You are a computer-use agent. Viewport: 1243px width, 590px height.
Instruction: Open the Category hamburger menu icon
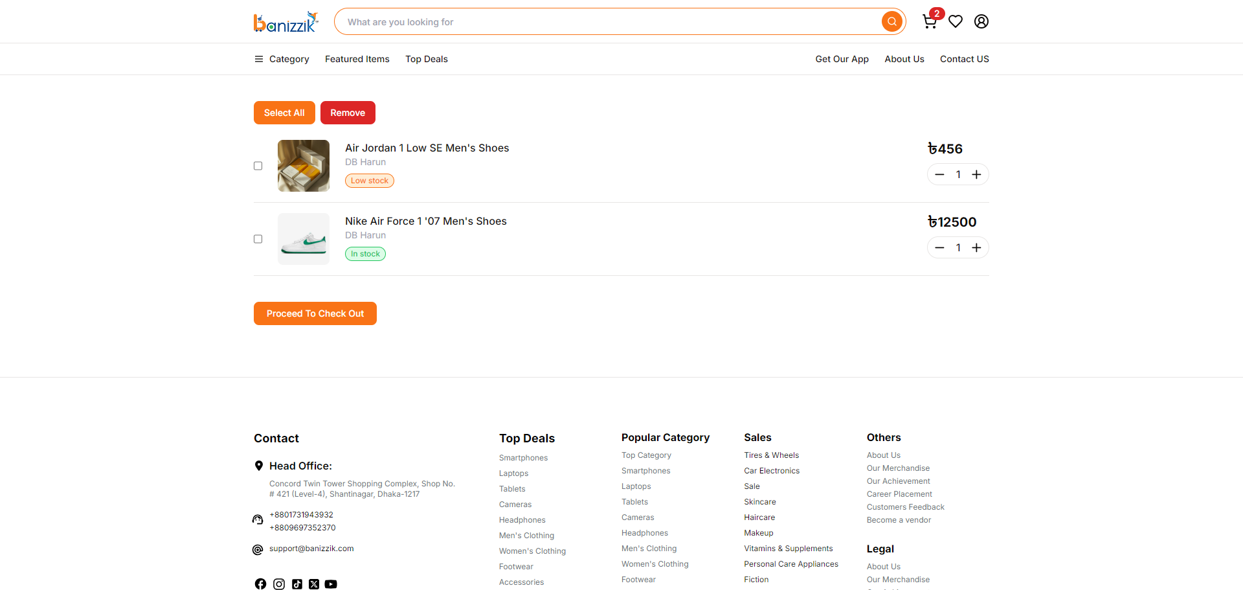(x=259, y=59)
